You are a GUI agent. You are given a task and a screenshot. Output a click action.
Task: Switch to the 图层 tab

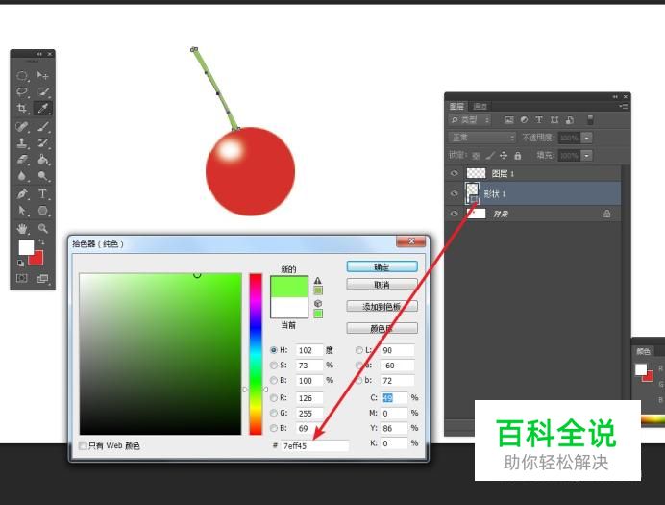coord(456,106)
